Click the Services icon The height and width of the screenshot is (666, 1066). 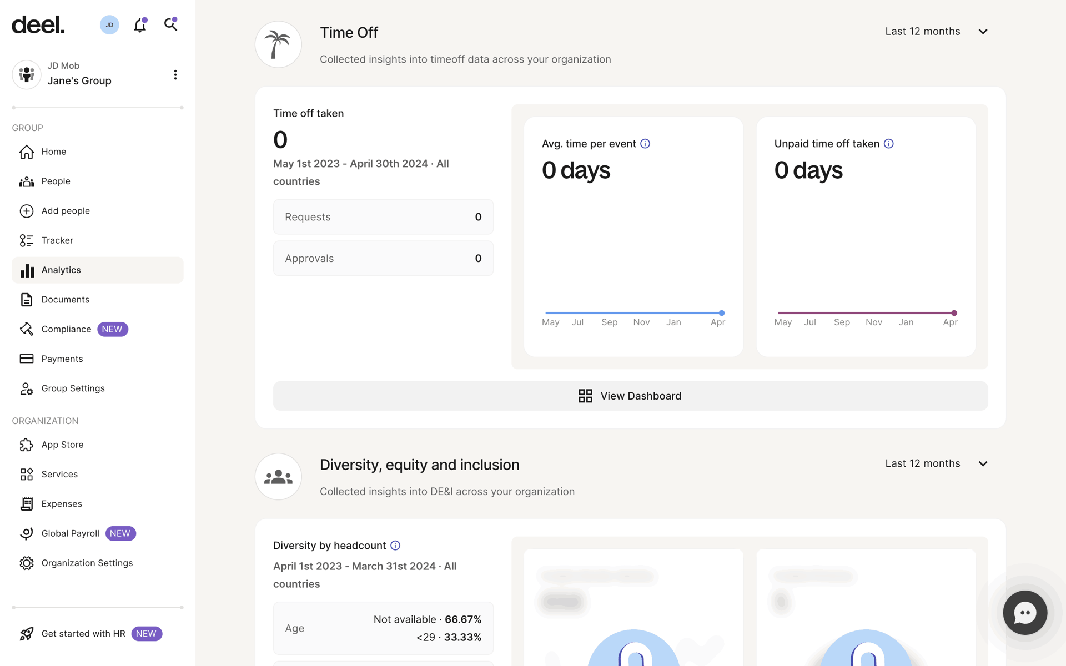click(x=27, y=474)
